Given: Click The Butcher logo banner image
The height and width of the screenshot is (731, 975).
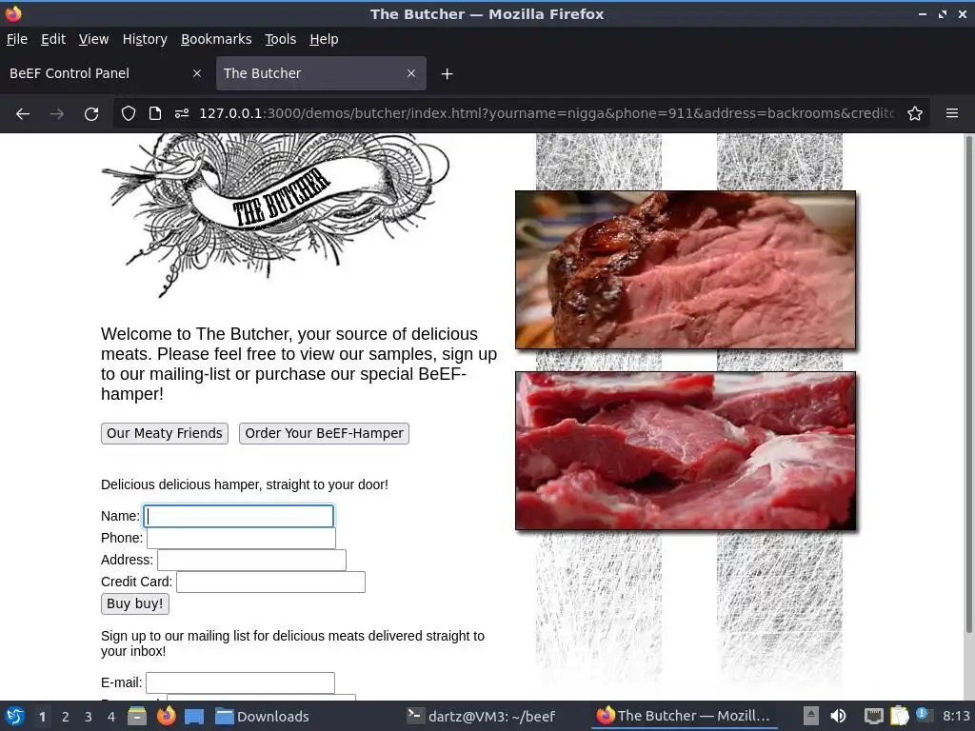Looking at the screenshot, I should tap(275, 214).
